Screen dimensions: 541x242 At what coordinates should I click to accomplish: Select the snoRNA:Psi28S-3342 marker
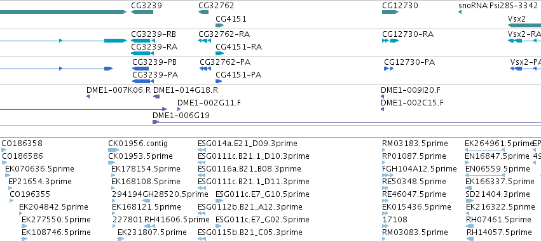pos(460,13)
